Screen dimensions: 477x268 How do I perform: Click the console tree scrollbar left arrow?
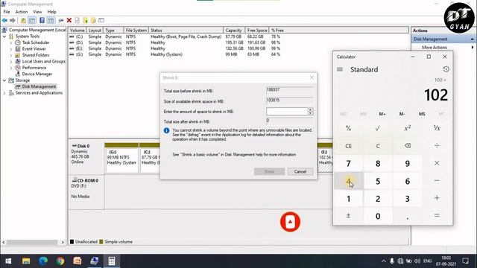tap(3, 243)
